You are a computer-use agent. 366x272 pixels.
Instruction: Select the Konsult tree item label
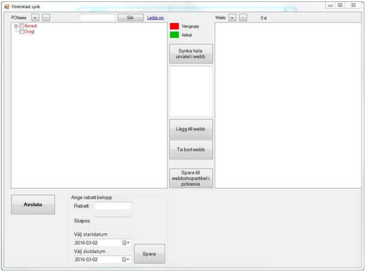coord(31,26)
